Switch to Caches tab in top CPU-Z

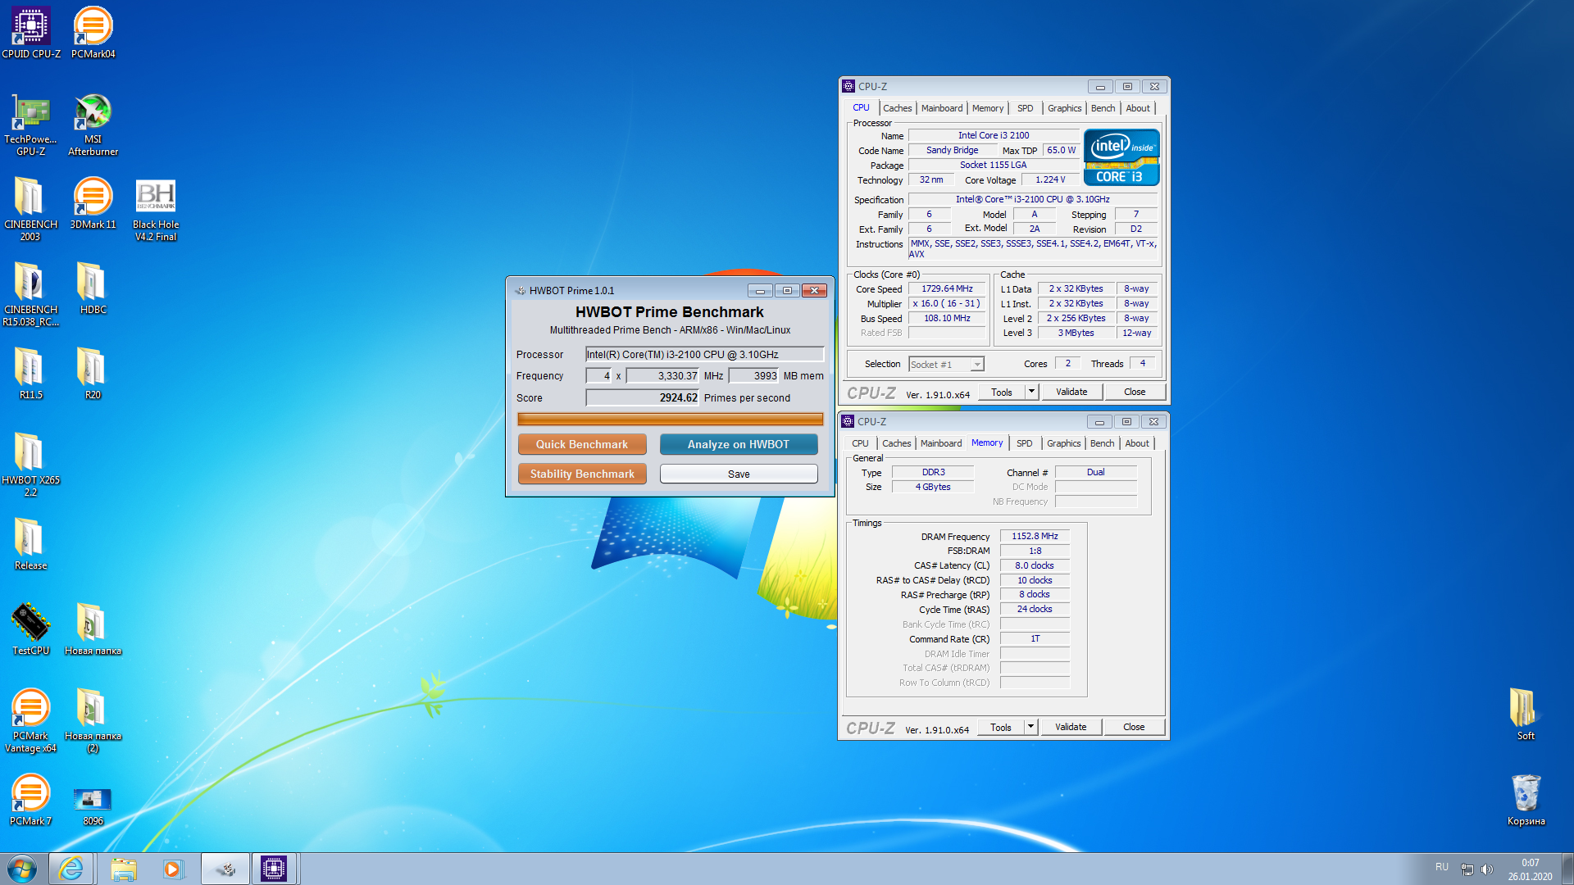click(897, 108)
